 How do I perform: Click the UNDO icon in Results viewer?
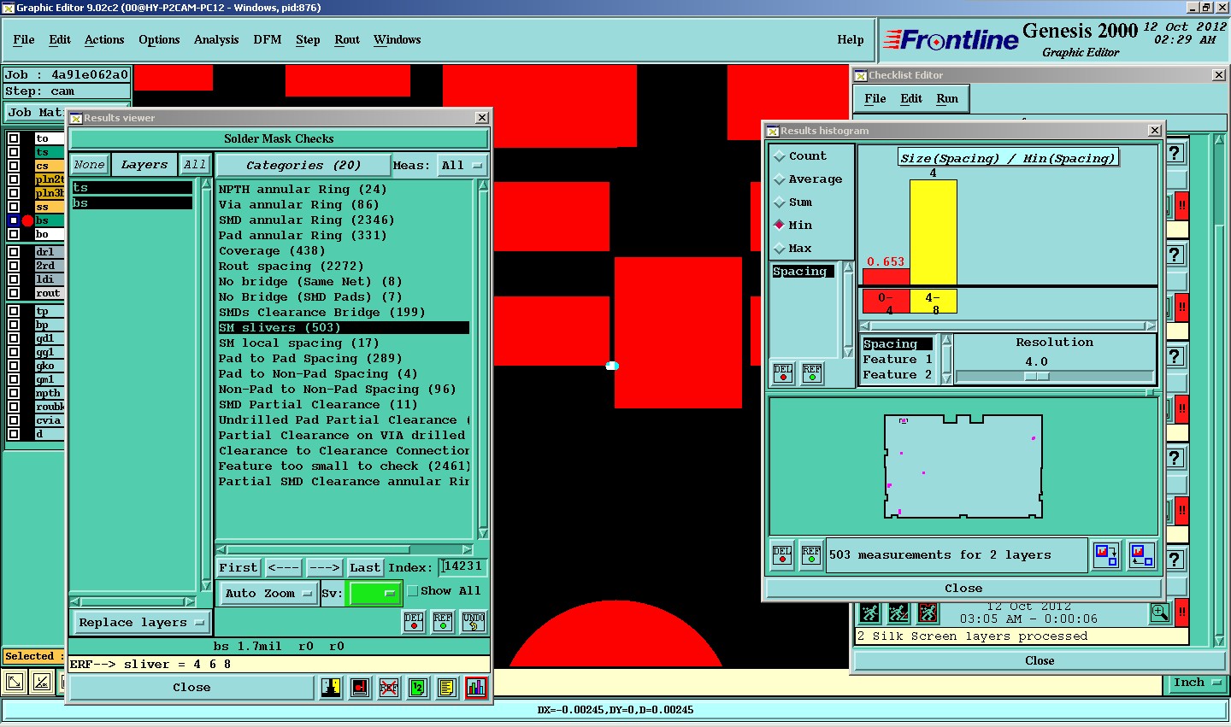click(474, 622)
